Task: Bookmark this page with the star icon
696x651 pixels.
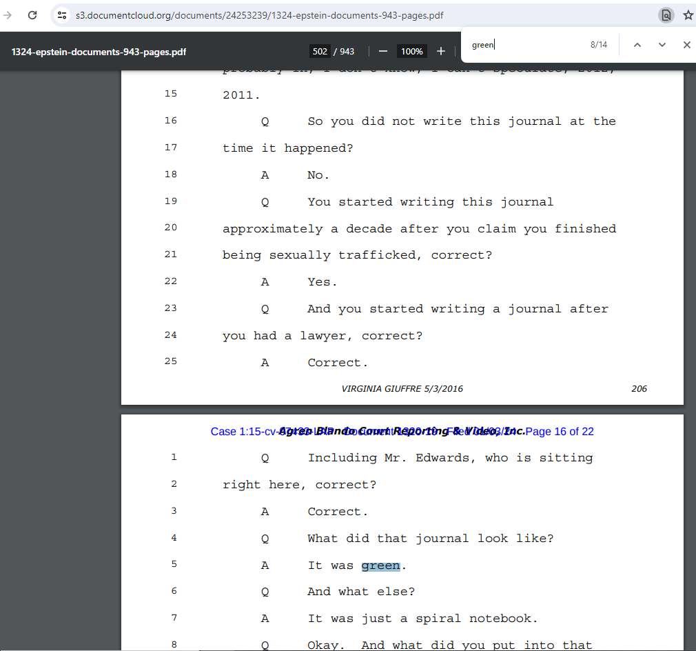Action: (x=688, y=15)
